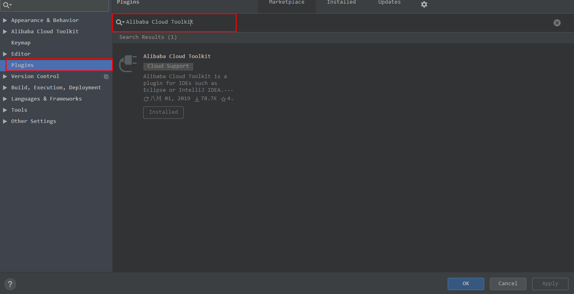Click the settings search magnifier icon
Image resolution: width=574 pixels, height=294 pixels.
pos(7,5)
